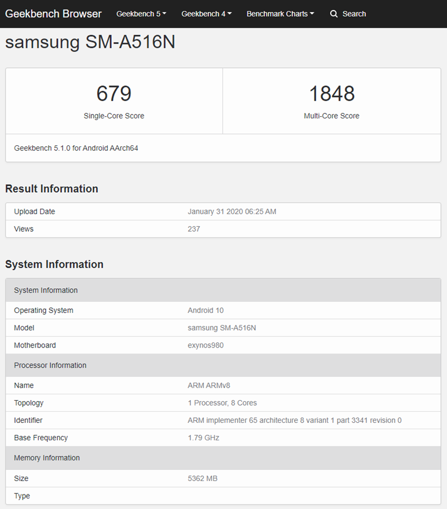Viewport: 447px width, 509px height.
Task: Open the Geekbench 4 dropdown menu
Action: pyautogui.click(x=206, y=13)
